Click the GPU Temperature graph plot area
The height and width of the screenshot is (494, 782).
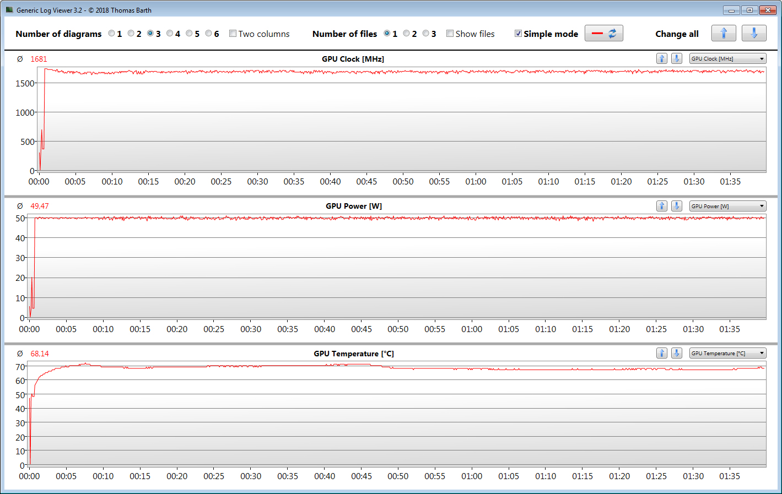[397, 419]
